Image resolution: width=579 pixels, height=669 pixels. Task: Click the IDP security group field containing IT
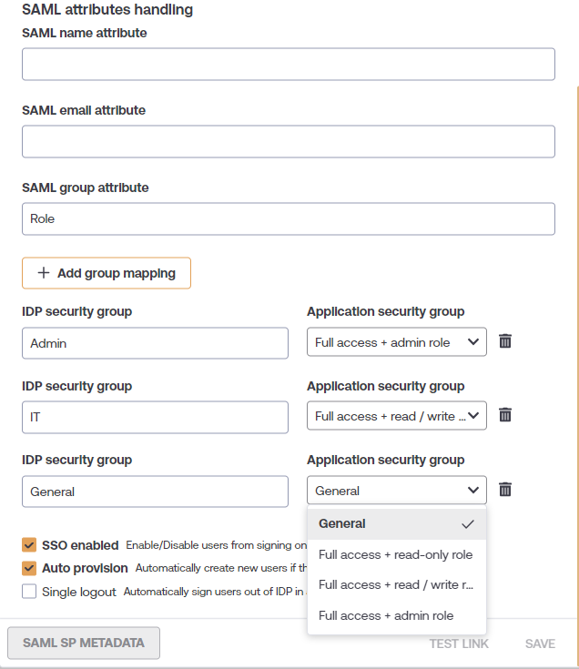155,417
